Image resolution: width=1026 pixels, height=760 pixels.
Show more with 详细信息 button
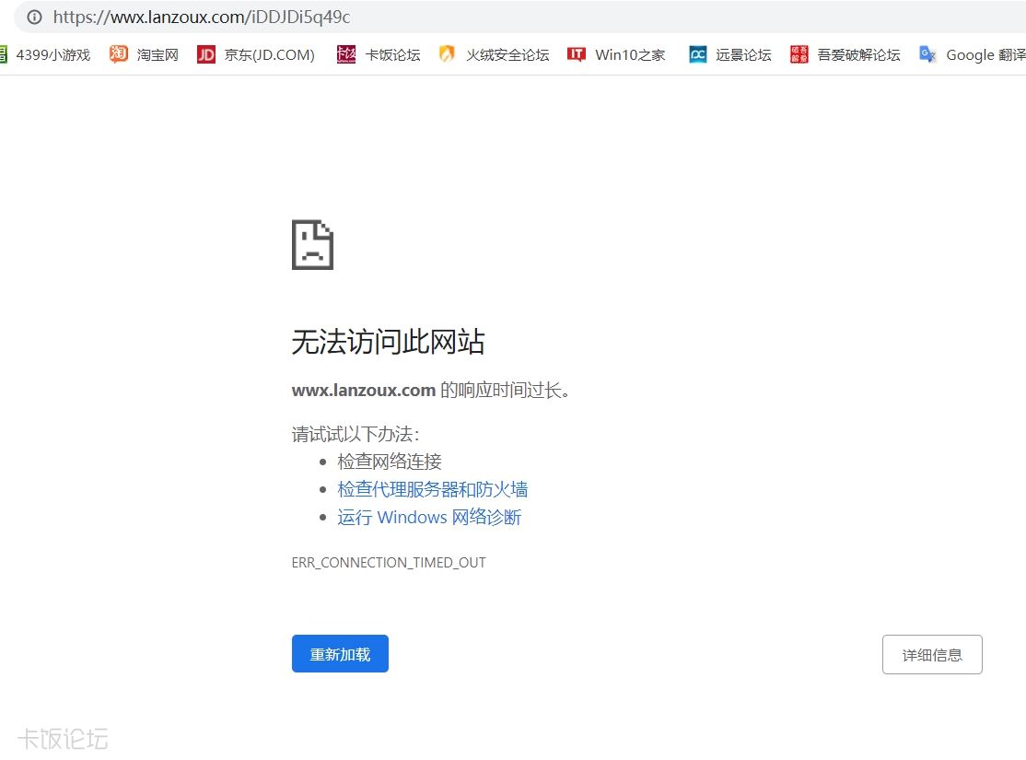pyautogui.click(x=931, y=655)
